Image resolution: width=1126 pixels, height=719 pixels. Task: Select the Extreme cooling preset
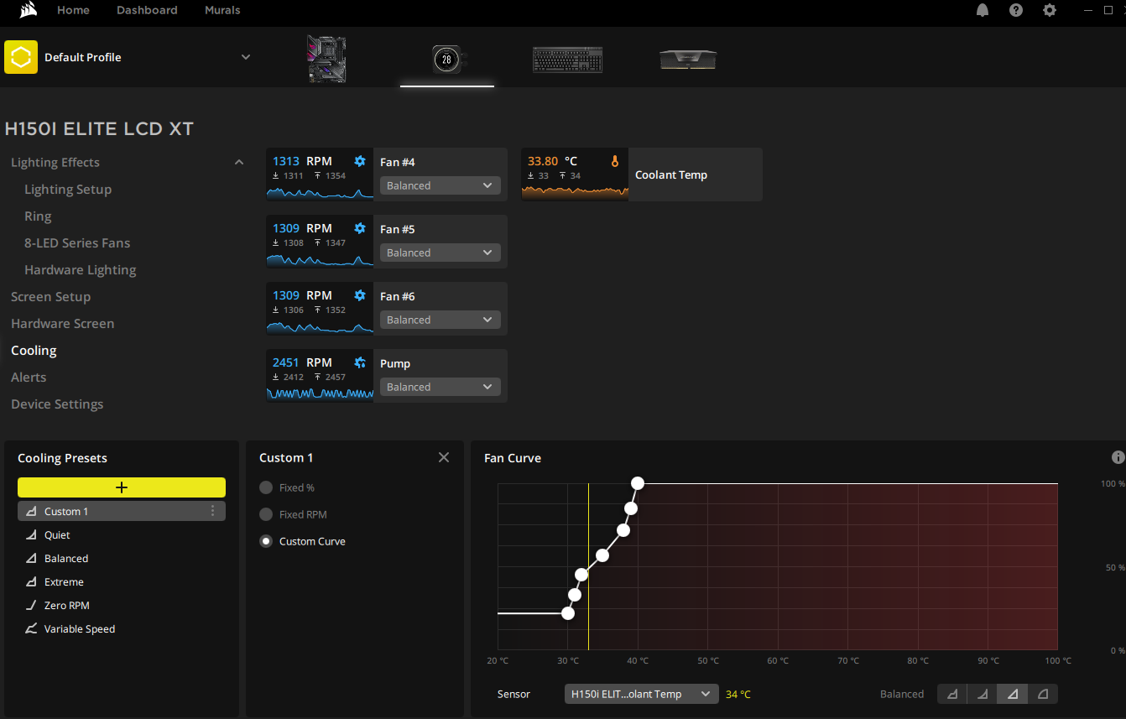[122, 581]
